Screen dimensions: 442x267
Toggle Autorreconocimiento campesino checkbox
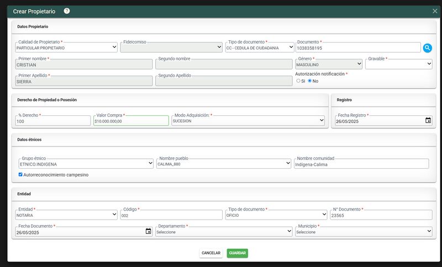tap(20, 175)
